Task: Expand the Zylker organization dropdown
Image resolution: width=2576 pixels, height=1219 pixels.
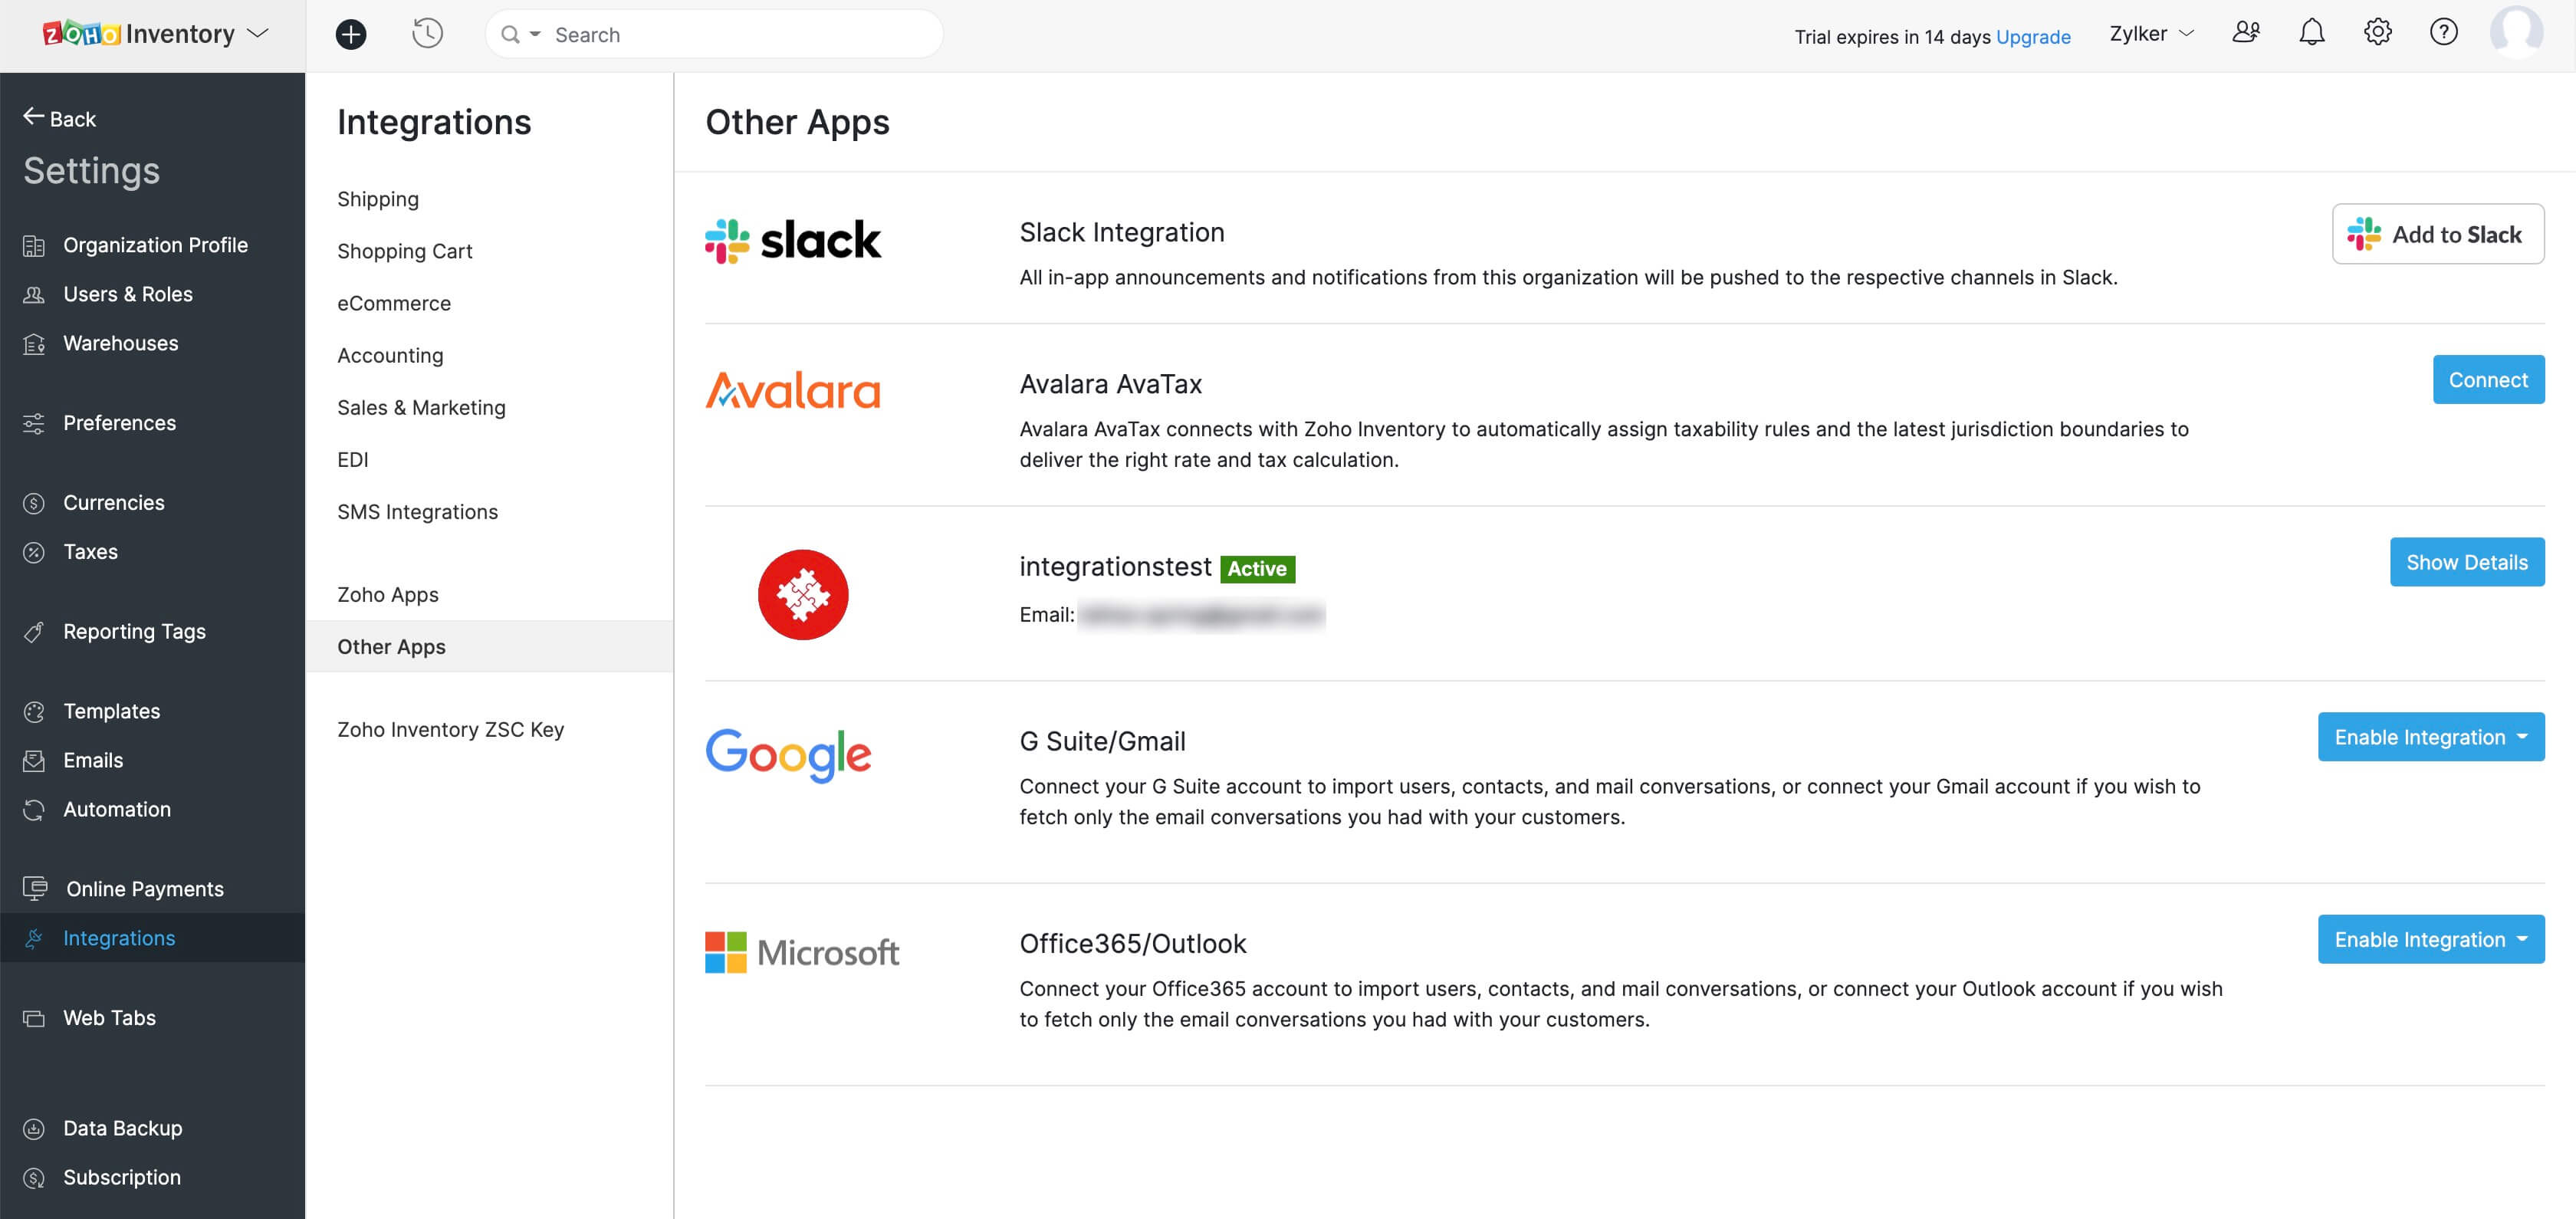Action: [2151, 34]
